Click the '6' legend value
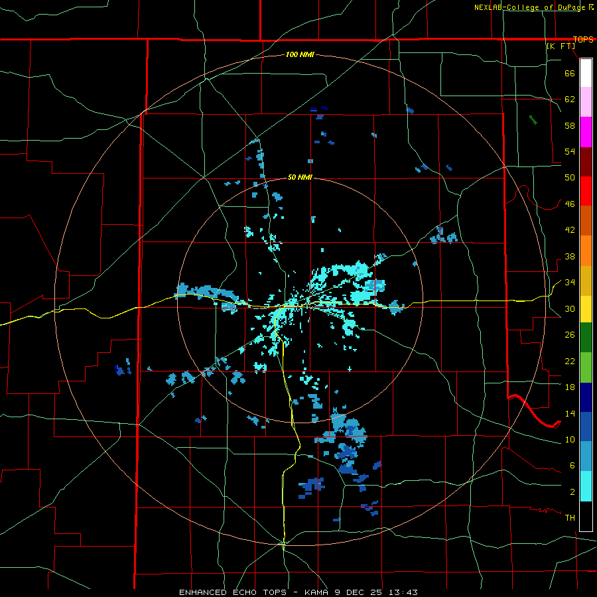 click(572, 466)
